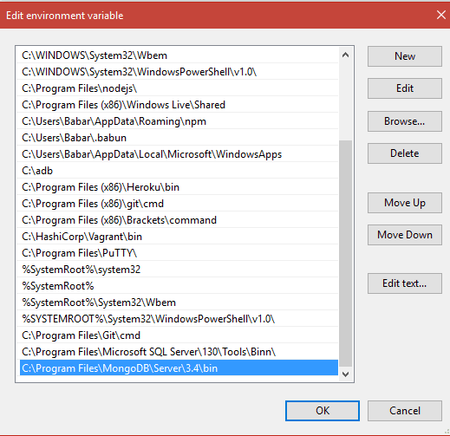
Task: Select the C:\Program Files\PuTTY\ entry
Action: pyautogui.click(x=178, y=253)
